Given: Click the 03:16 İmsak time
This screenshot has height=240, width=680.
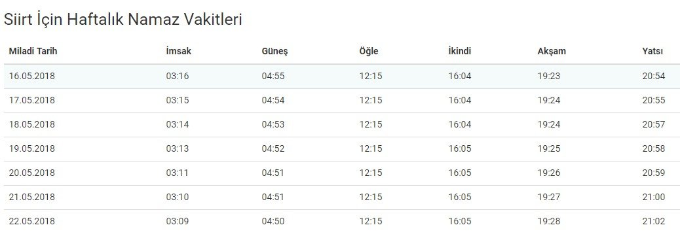Looking at the screenshot, I should 178,77.
